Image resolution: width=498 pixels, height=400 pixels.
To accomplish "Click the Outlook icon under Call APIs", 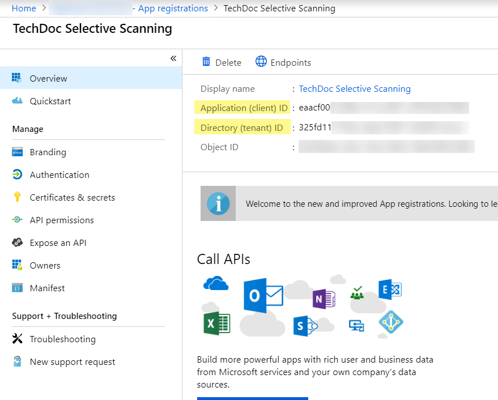I will tap(262, 295).
